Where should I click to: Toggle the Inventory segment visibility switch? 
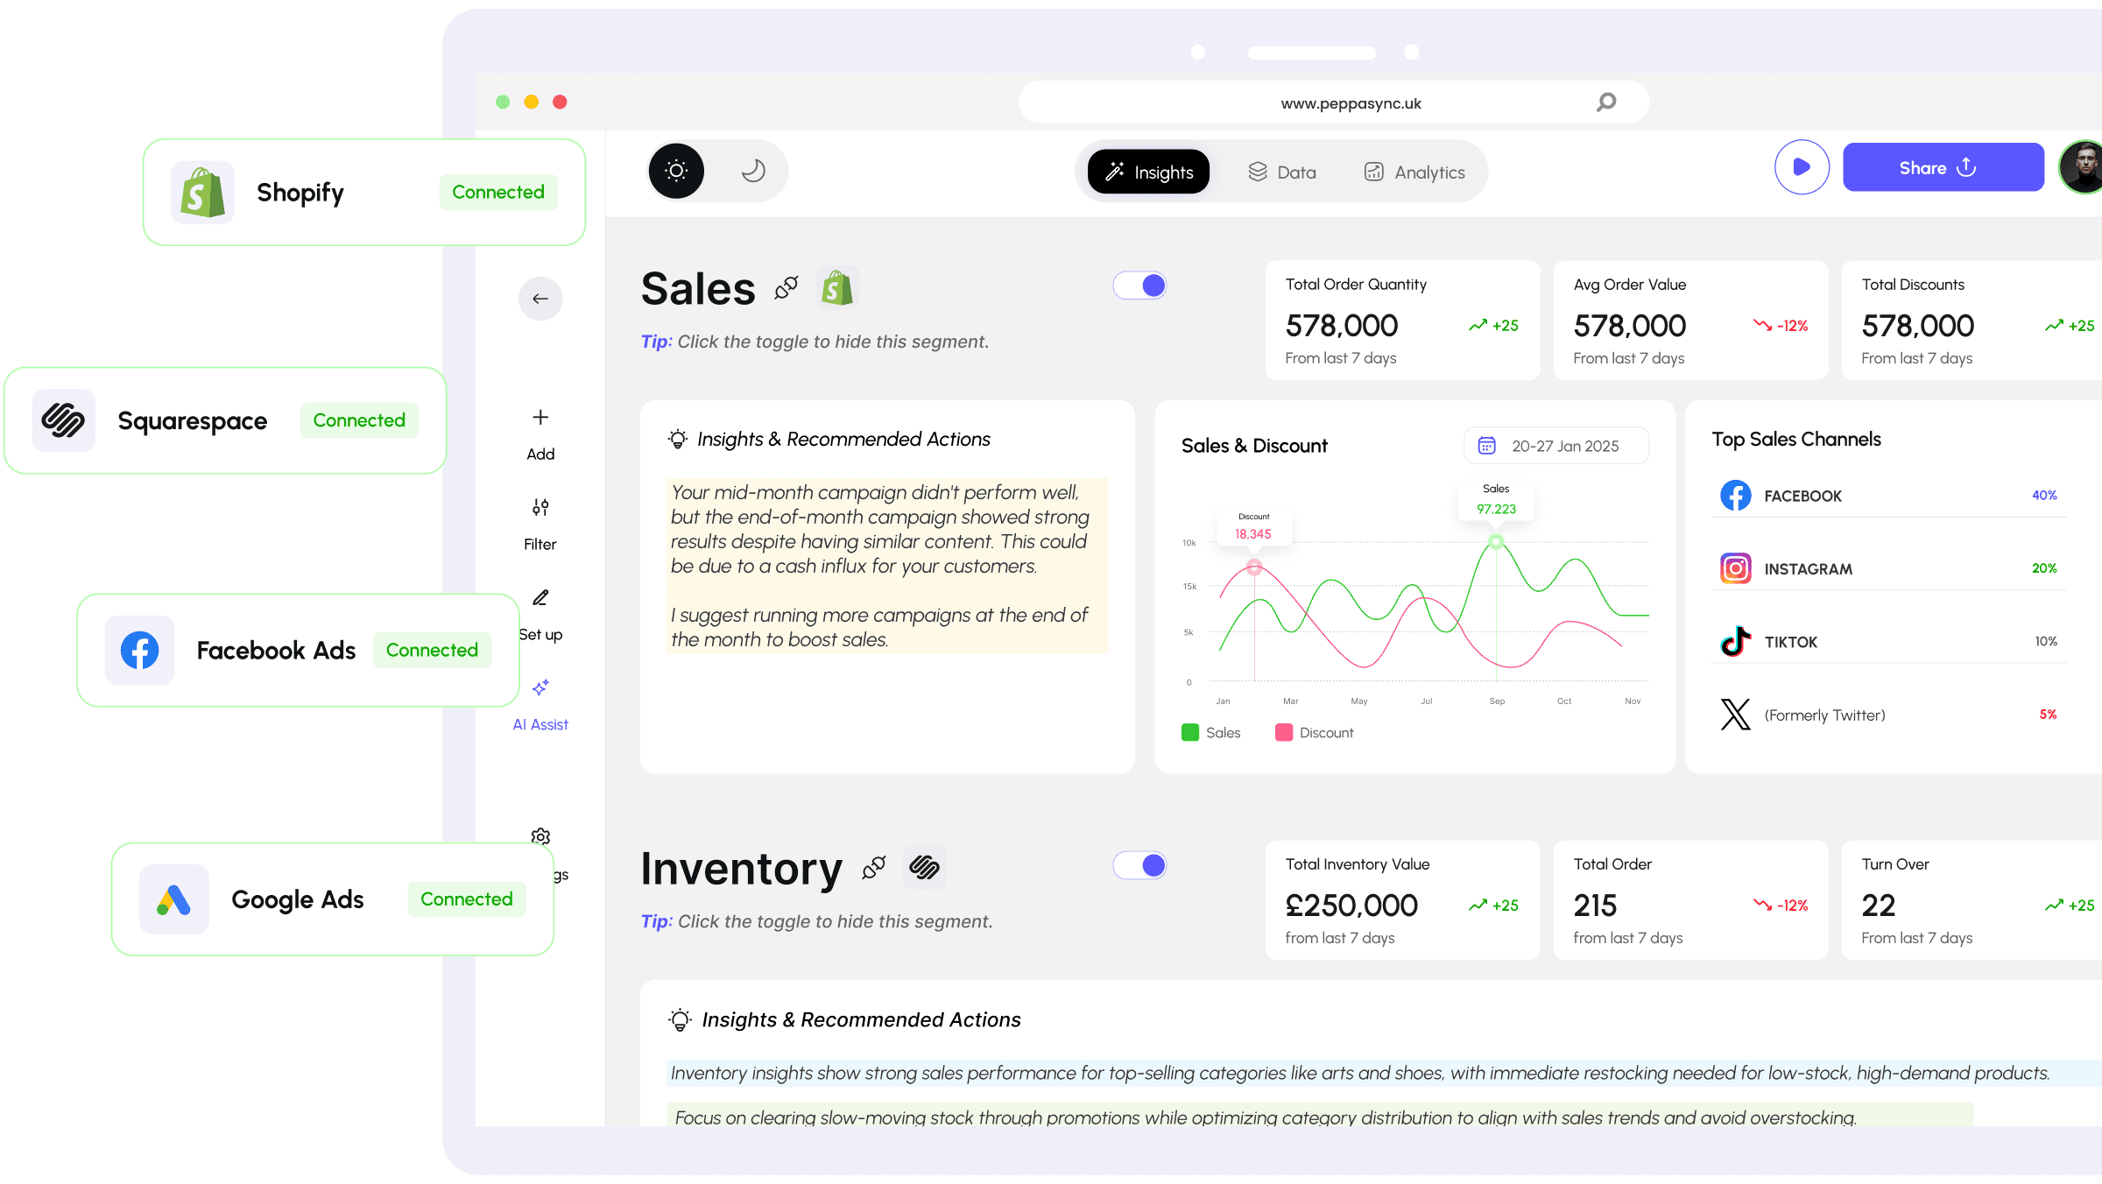(x=1140, y=865)
